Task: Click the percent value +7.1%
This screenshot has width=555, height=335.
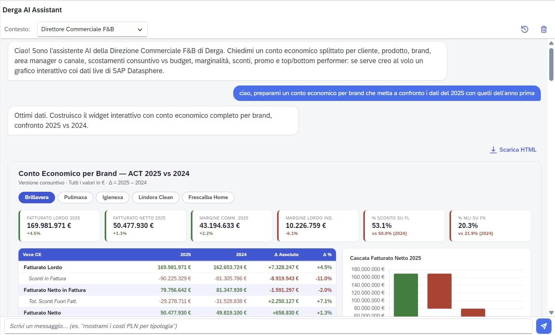Action: click(324, 301)
